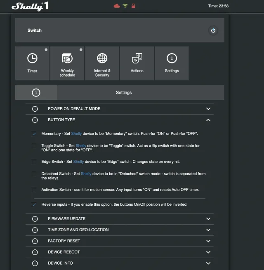
Task: Toggle the Switch power button
Action: point(213,31)
